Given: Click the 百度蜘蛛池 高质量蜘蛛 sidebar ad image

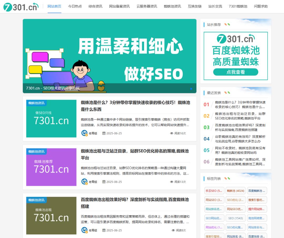Looking at the screenshot, I should point(236,56).
